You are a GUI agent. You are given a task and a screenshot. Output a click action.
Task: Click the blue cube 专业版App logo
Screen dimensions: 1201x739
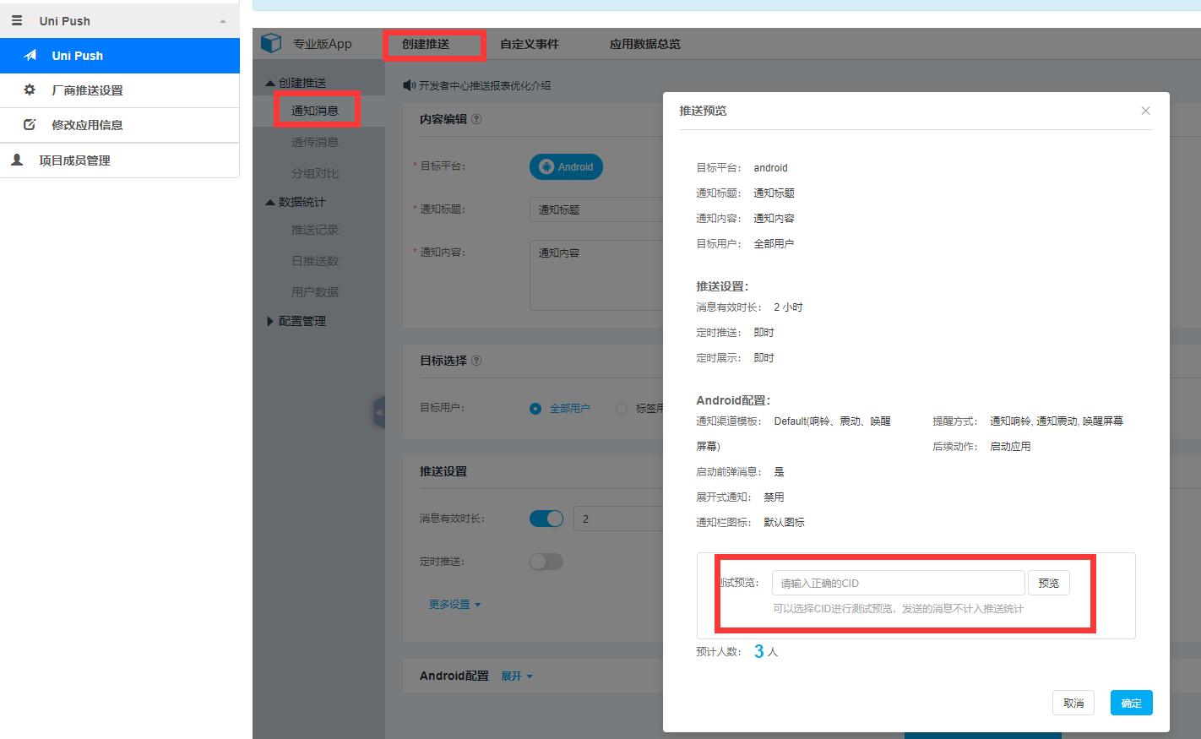click(271, 43)
